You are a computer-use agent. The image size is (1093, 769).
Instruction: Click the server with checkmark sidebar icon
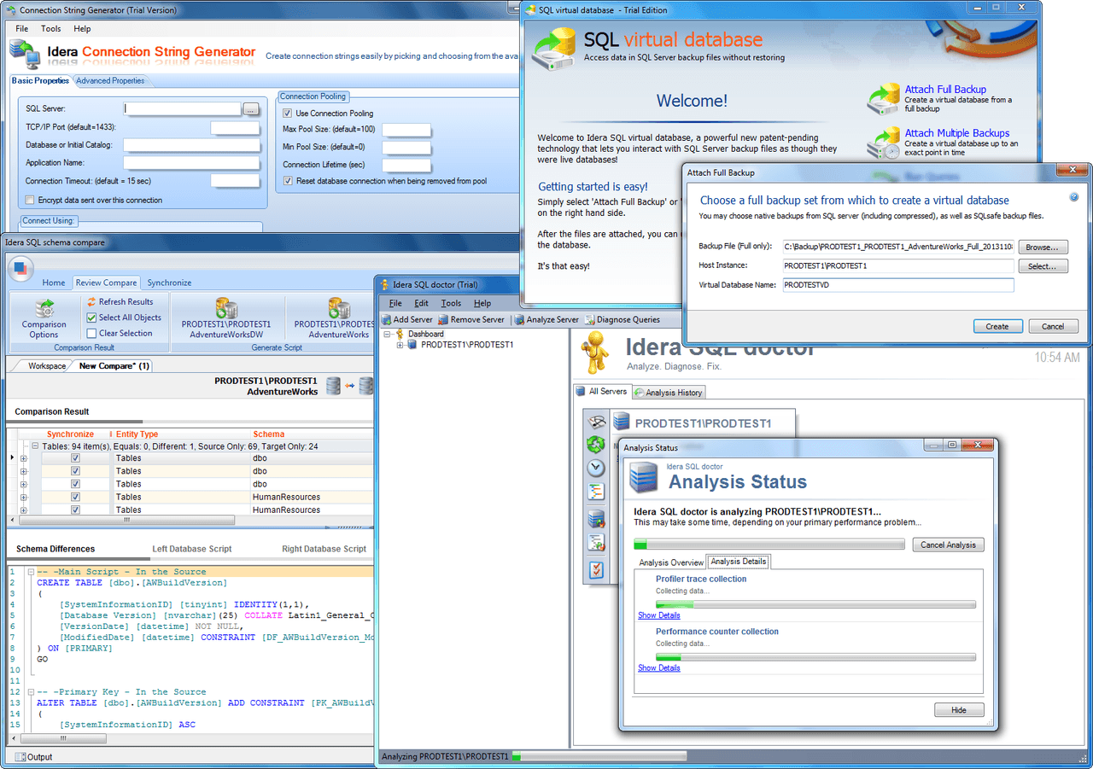pos(596,518)
